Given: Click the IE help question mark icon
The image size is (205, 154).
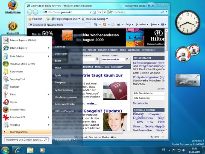Looking at the screenshot, I should 162,24.
